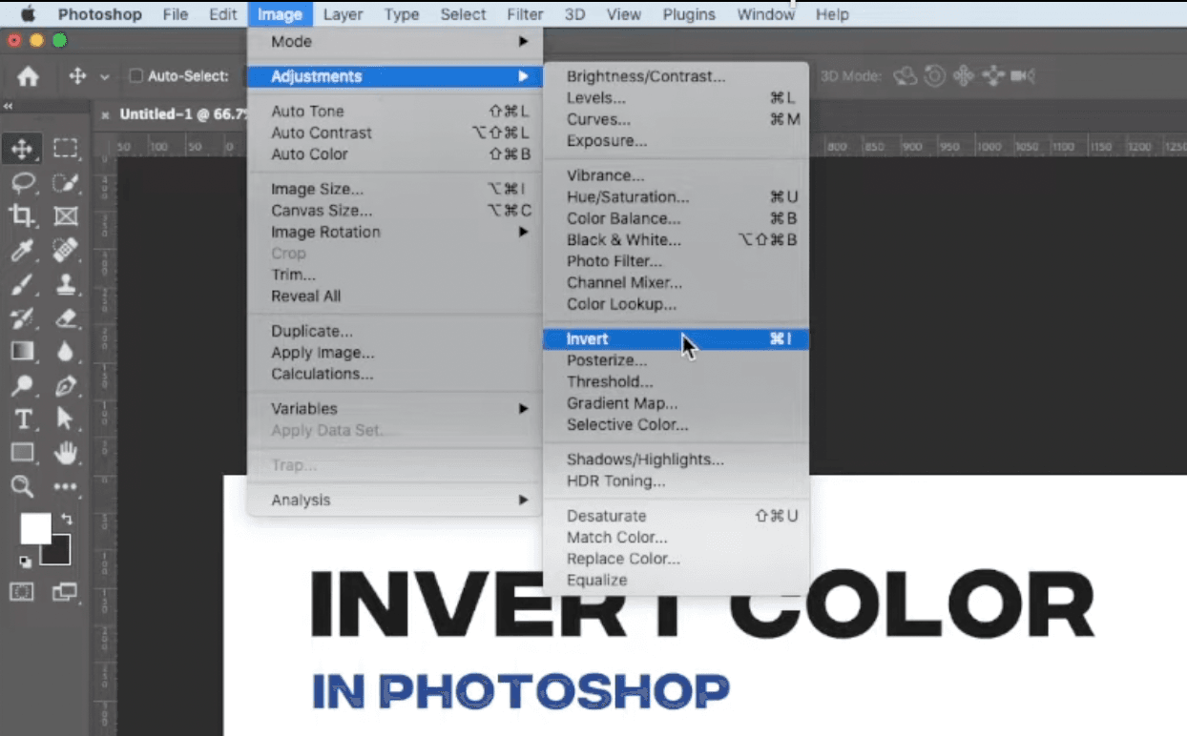Swap foreground and background colors

click(66, 518)
